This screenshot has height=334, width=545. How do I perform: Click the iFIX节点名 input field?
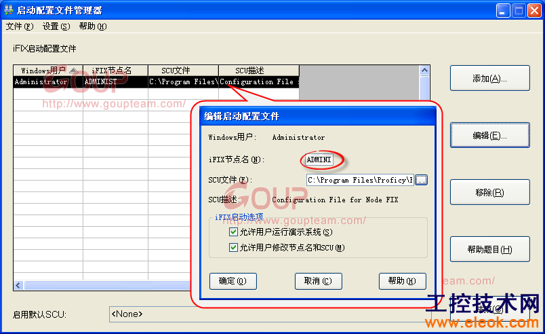[x=319, y=160]
